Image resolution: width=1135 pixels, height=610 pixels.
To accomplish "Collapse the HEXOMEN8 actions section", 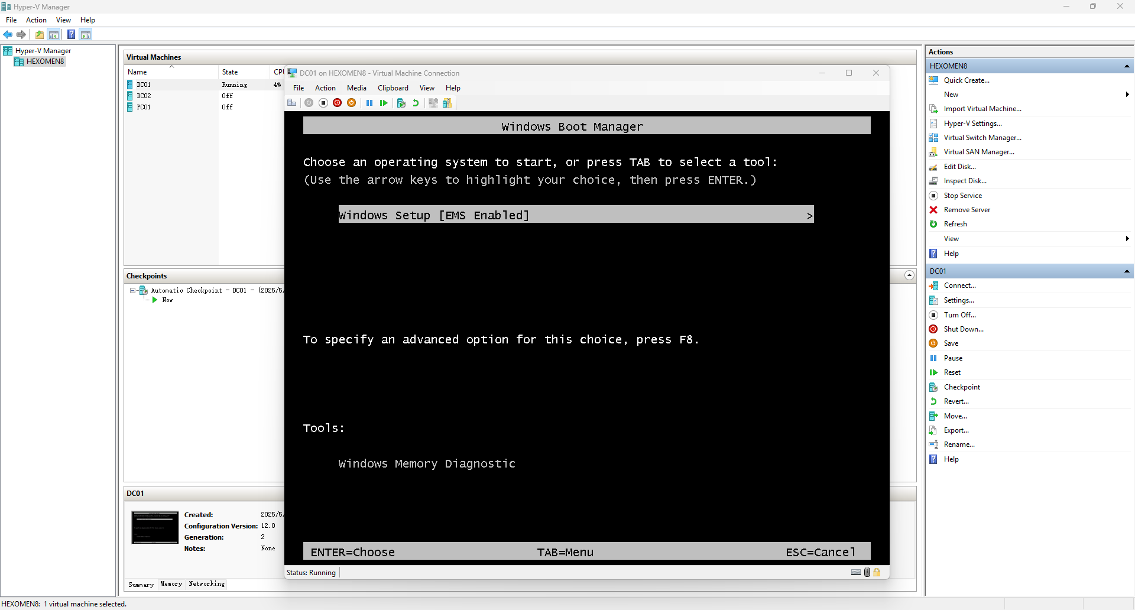I will 1127,66.
